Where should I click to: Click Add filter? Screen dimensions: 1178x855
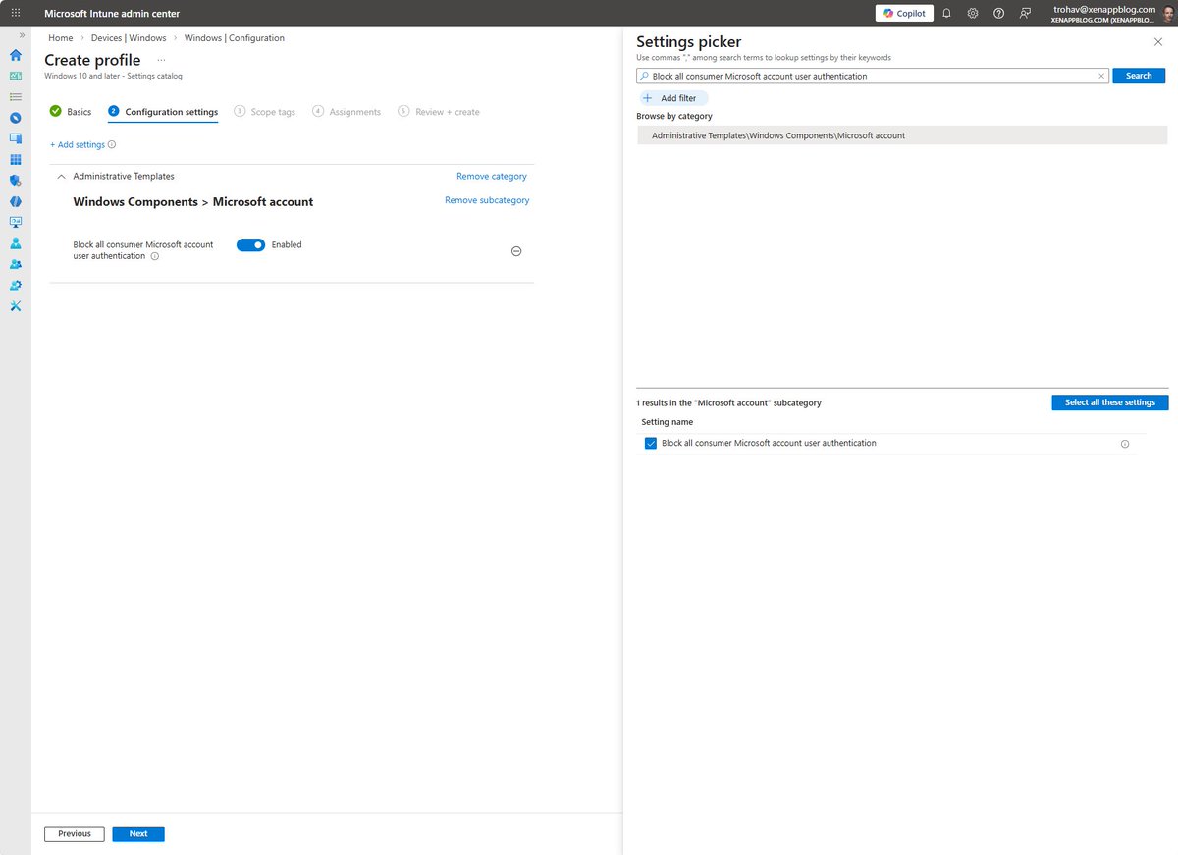point(671,98)
